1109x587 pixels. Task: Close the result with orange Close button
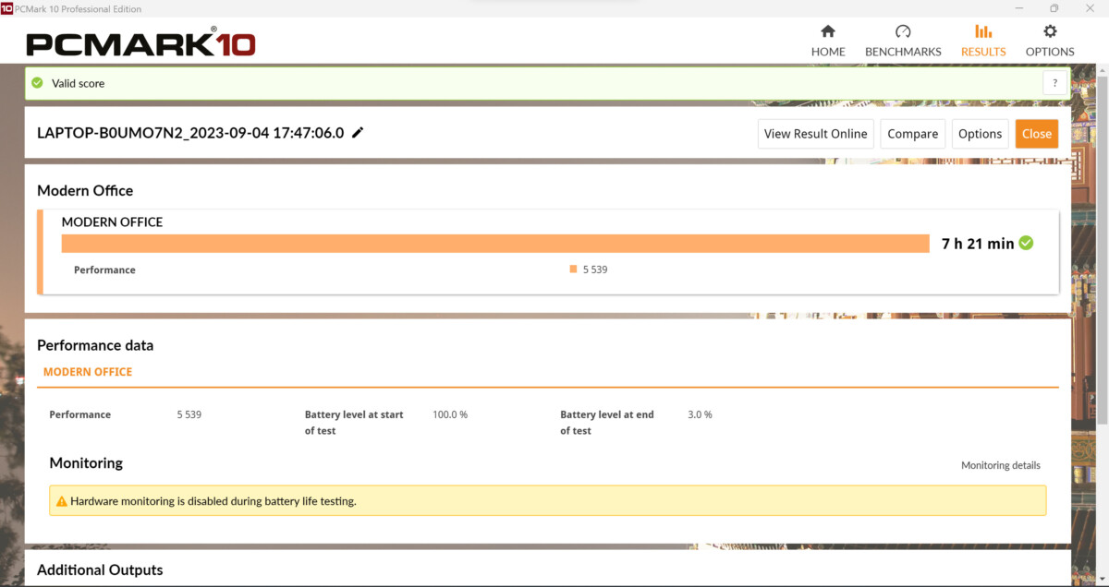click(x=1036, y=134)
